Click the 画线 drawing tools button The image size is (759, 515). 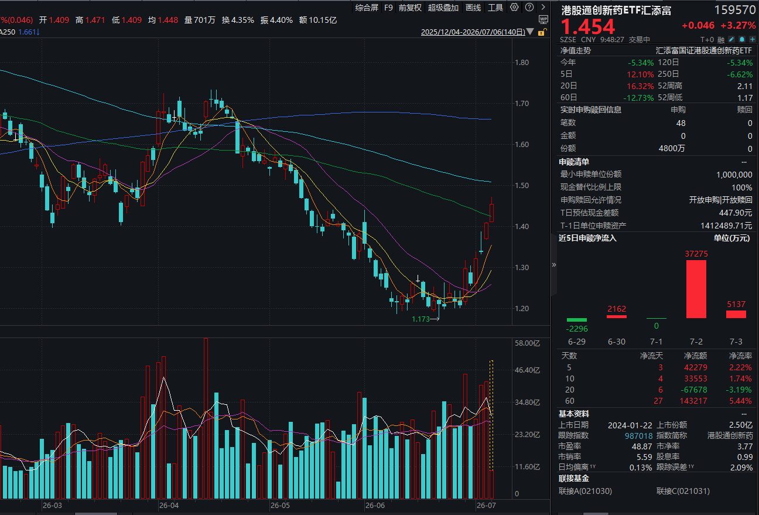click(473, 8)
